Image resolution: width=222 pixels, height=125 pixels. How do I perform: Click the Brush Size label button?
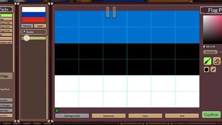tap(211, 52)
